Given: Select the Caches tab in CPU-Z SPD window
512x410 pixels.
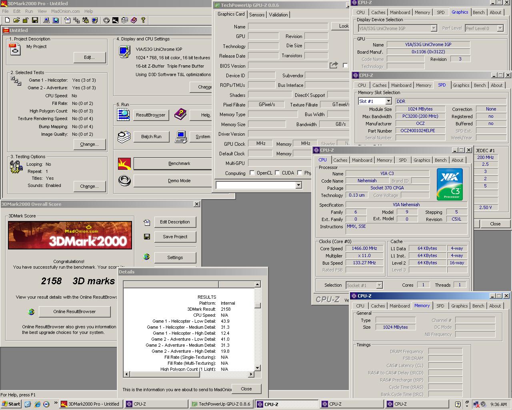Looking at the screenshot, I should (x=380, y=85).
